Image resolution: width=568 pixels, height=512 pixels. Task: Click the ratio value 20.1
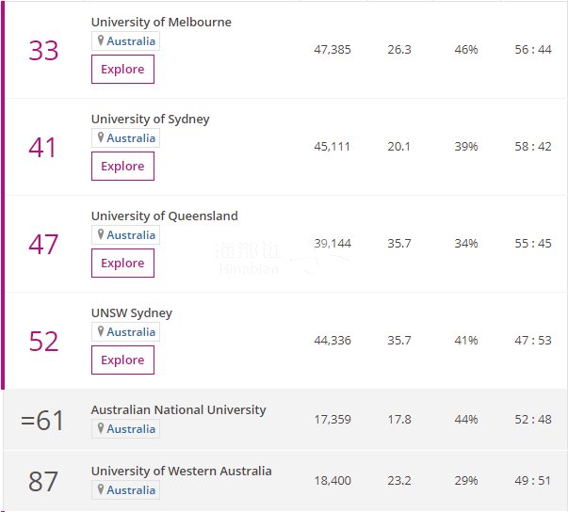click(x=398, y=147)
